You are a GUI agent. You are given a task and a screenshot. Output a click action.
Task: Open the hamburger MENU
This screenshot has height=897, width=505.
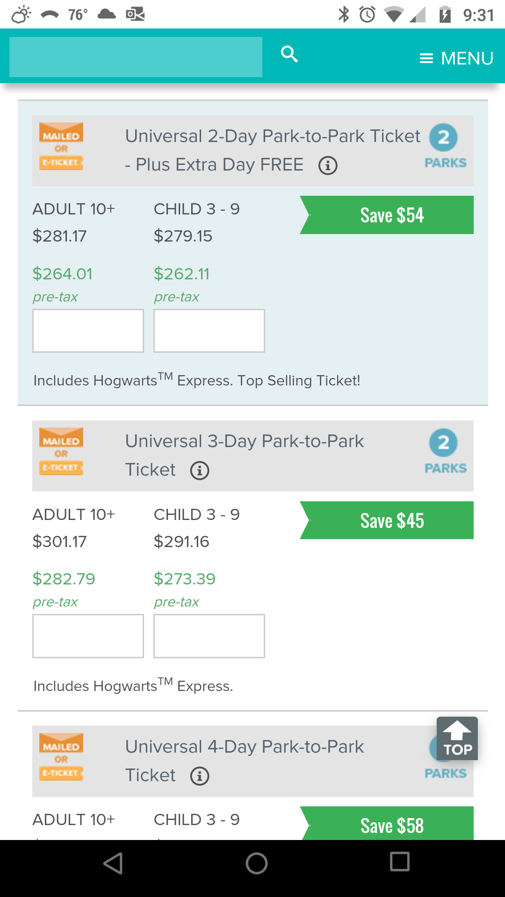(x=456, y=58)
